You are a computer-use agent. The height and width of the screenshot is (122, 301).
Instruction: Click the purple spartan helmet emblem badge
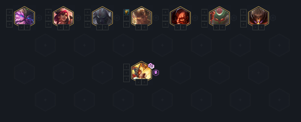pyautogui.click(x=156, y=73)
